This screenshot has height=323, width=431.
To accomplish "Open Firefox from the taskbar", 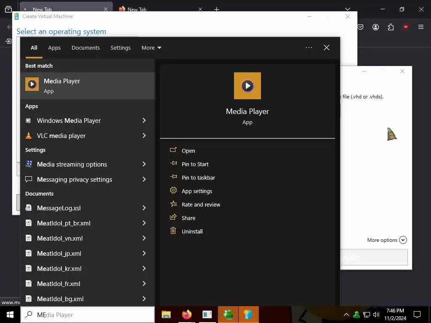I will coord(186,315).
